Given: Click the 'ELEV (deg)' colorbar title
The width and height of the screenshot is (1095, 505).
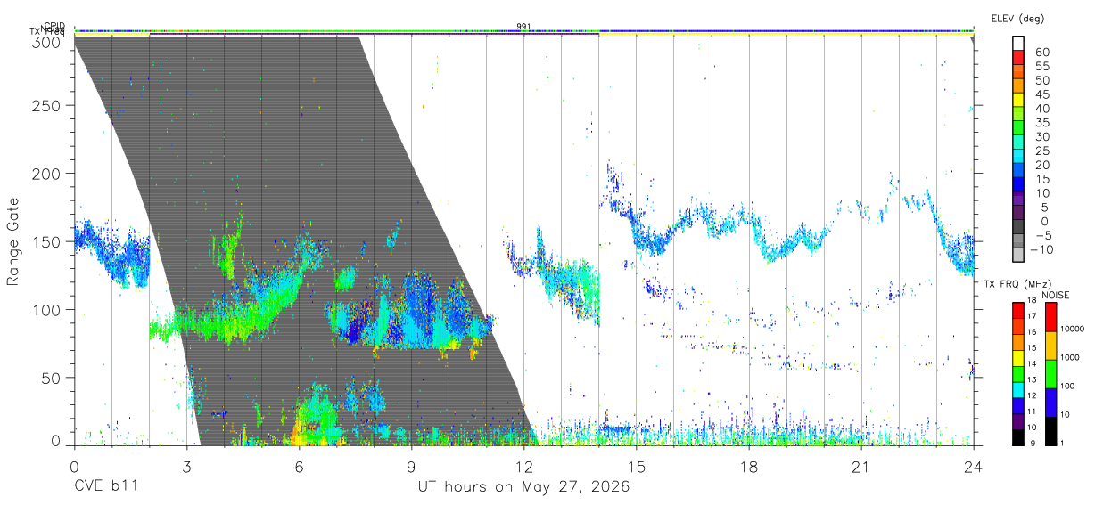Looking at the screenshot, I should click(1017, 19).
